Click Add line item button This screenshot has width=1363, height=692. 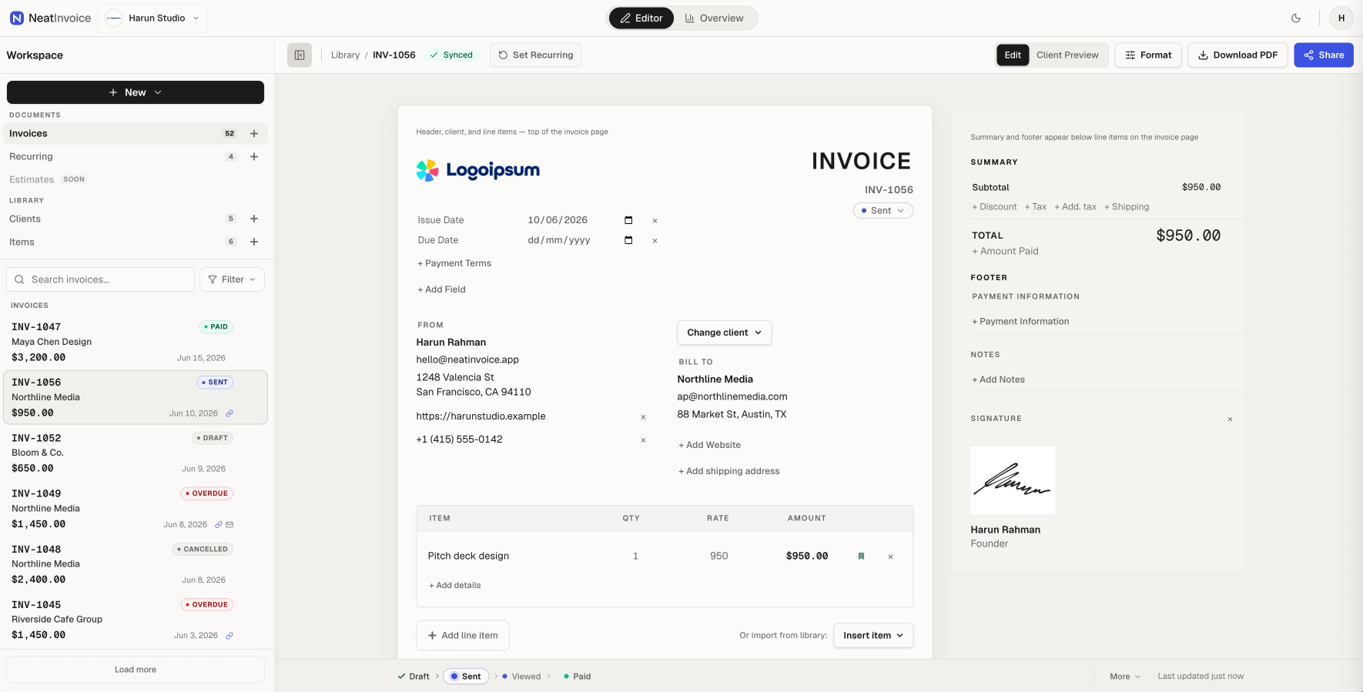pyautogui.click(x=463, y=635)
